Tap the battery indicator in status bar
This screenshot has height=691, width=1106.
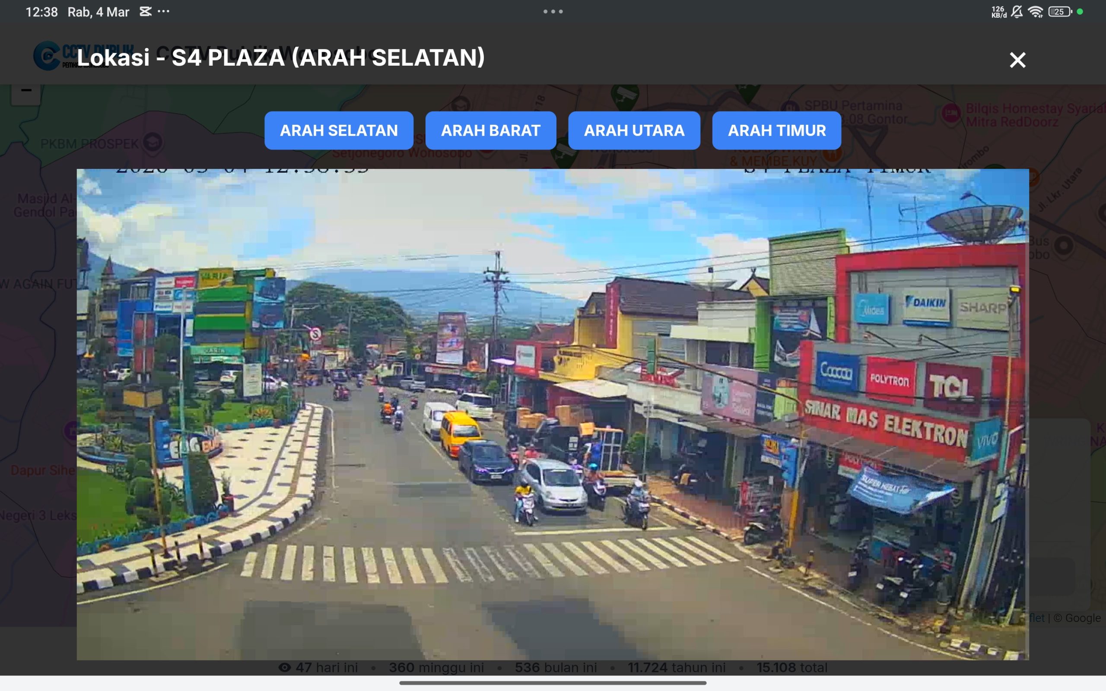tap(1059, 12)
